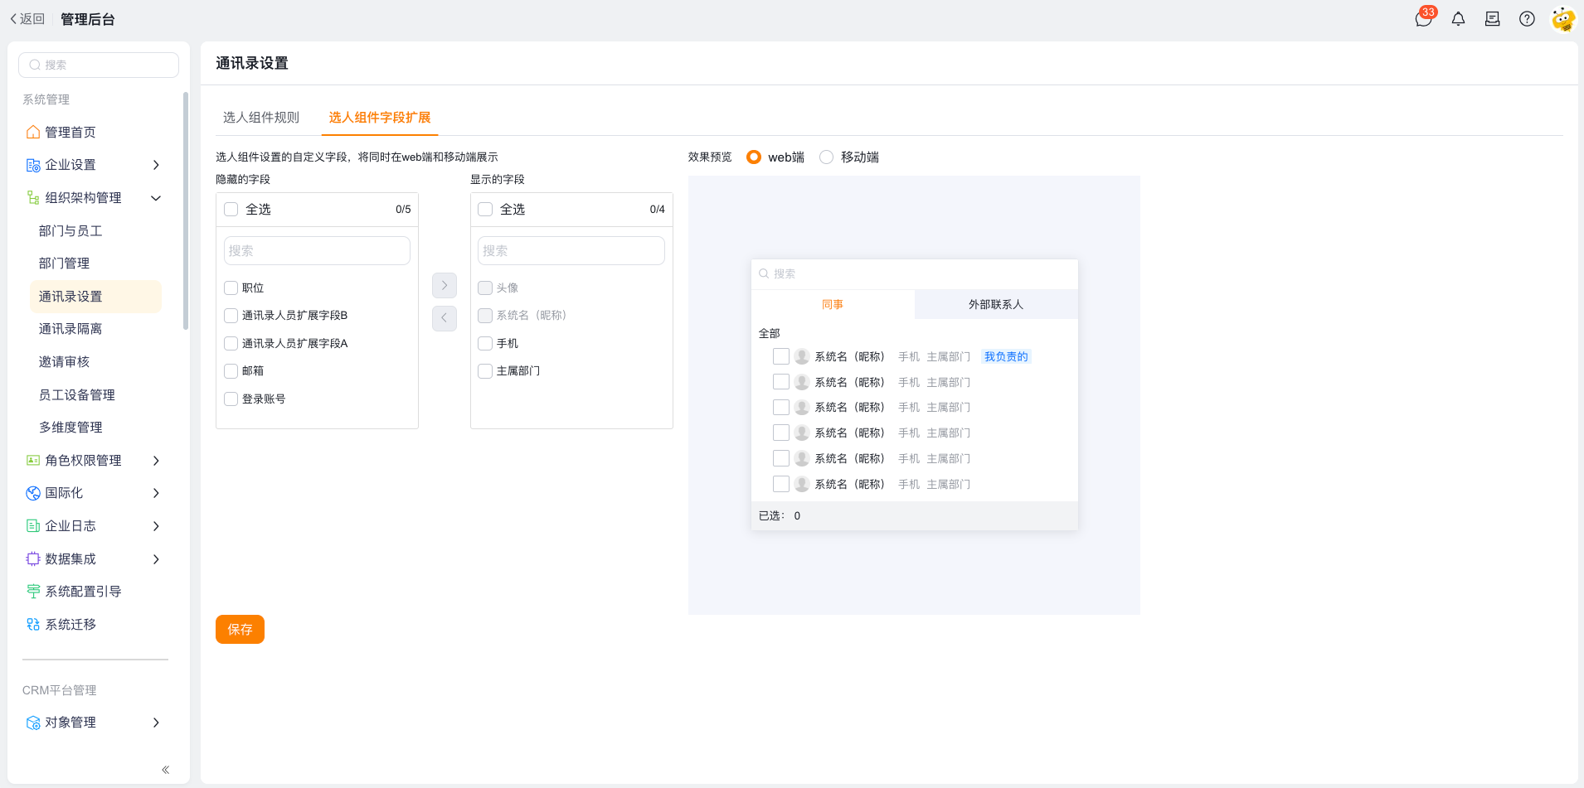This screenshot has height=788, width=1584.
Task: Expand the 企业设置 menu
Action: click(x=93, y=165)
